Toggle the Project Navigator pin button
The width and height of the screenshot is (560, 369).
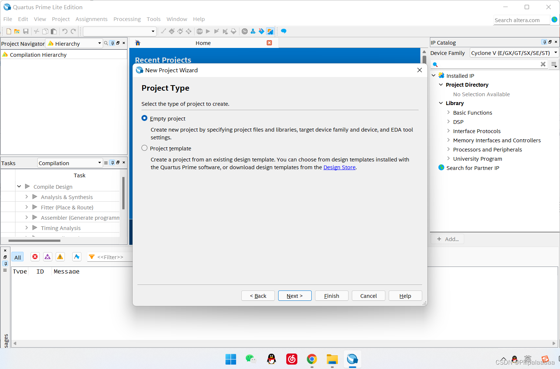pos(112,43)
